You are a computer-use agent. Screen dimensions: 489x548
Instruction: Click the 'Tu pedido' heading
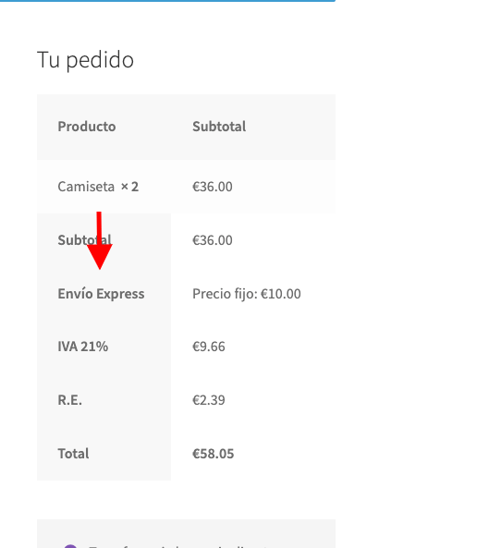(85, 60)
